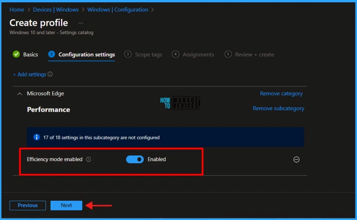
Task: Go to the Basics tab
Action: coord(25,54)
